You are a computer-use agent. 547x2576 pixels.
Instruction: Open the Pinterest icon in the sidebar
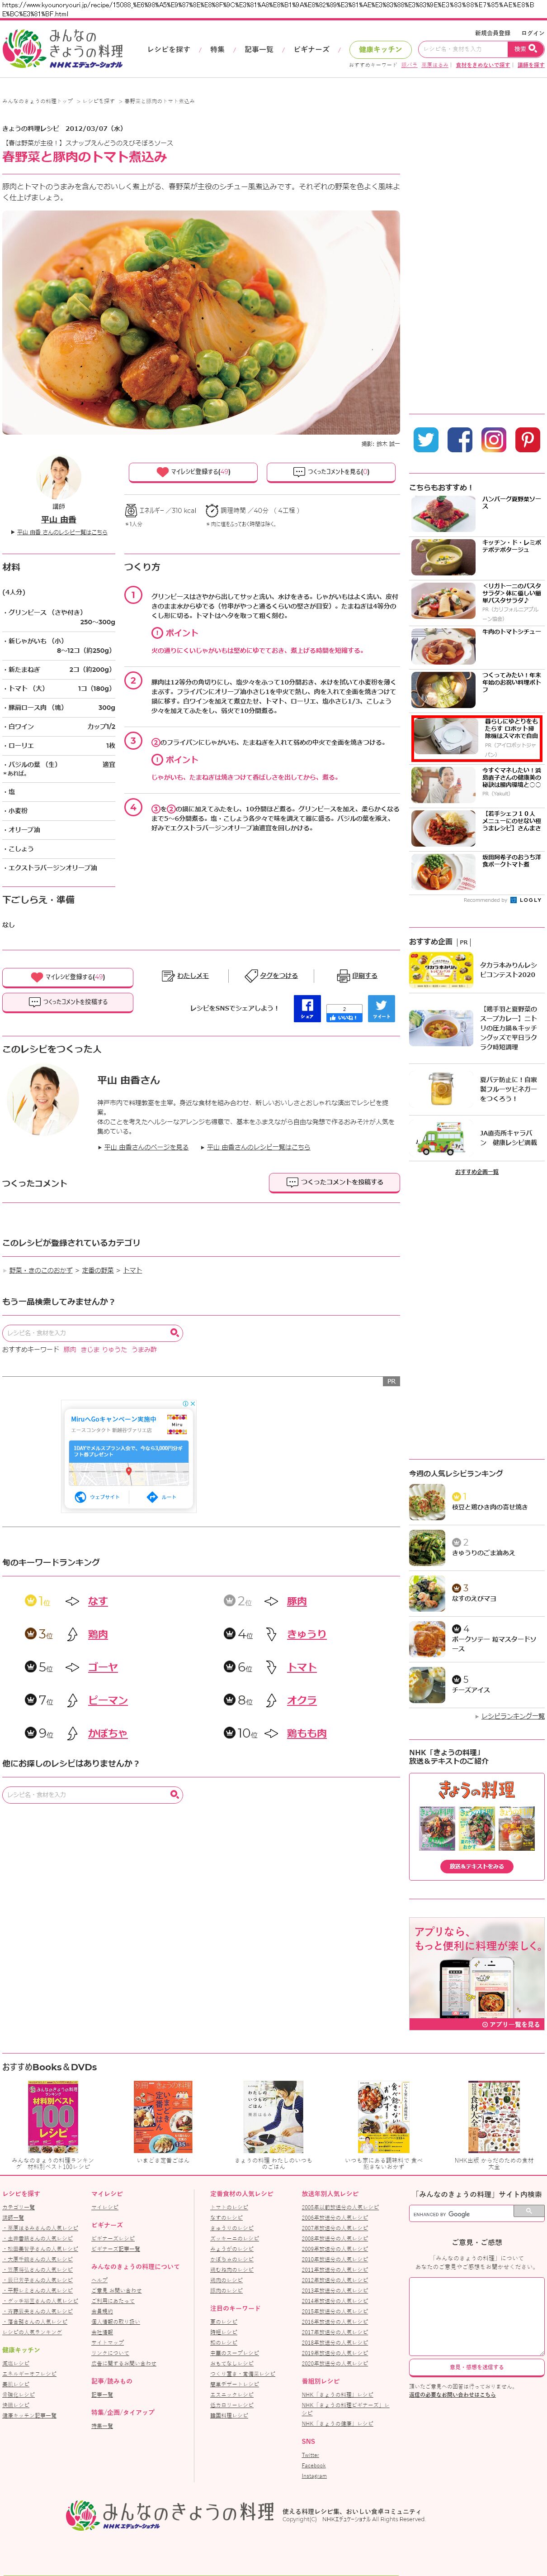click(528, 439)
